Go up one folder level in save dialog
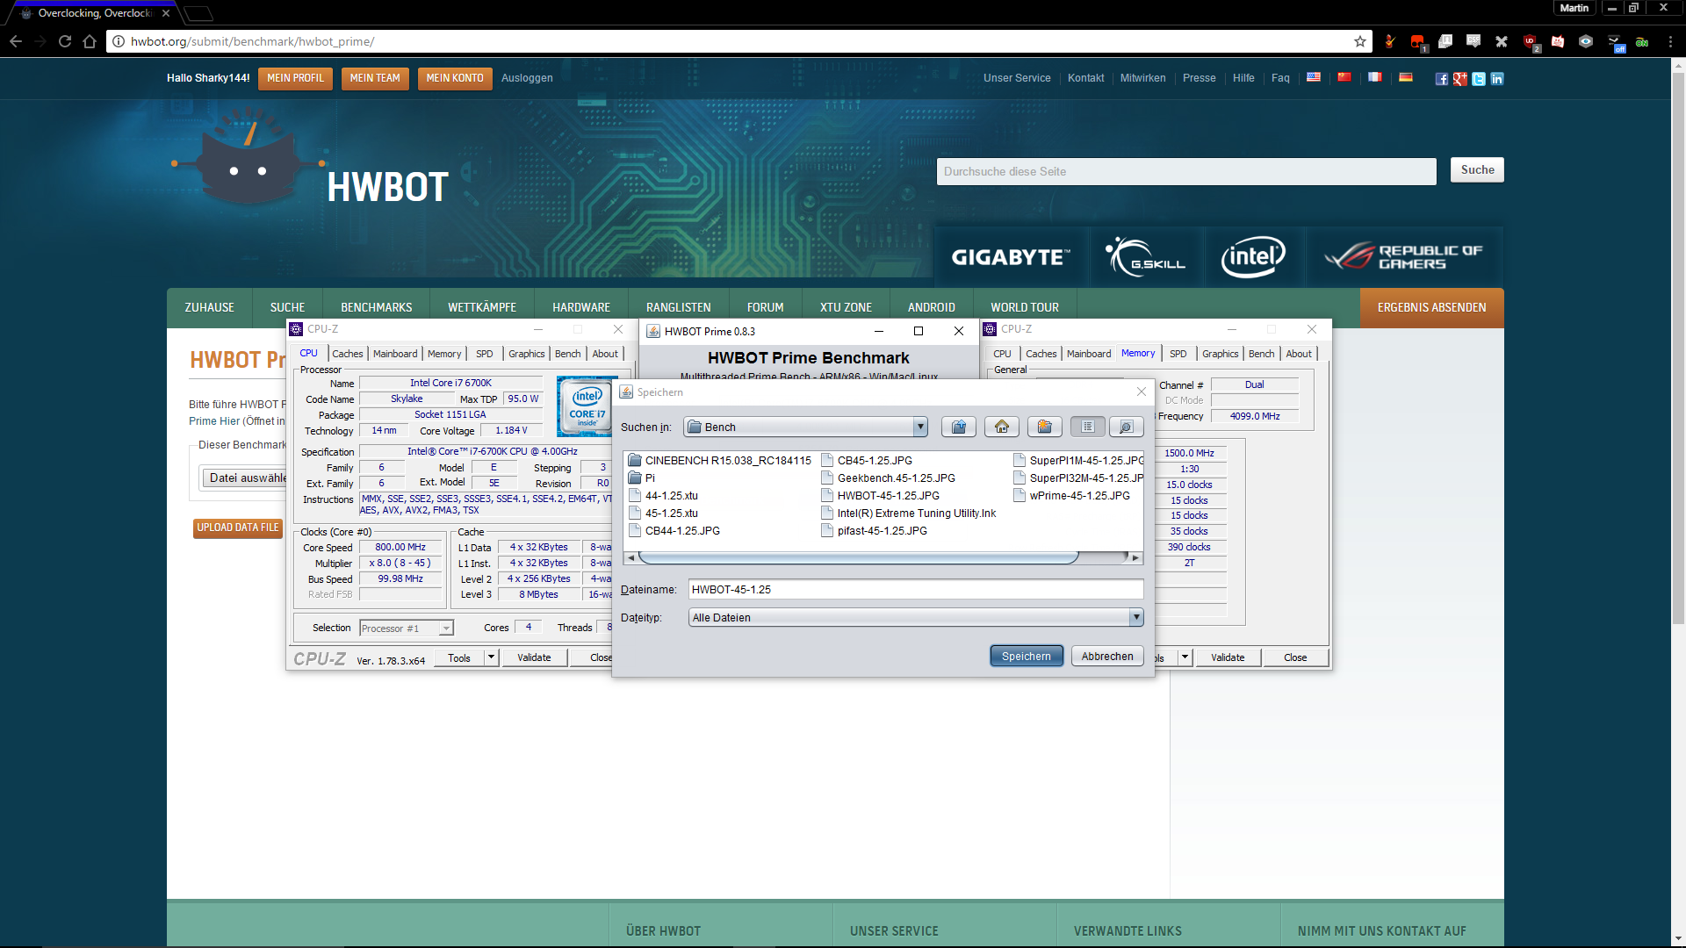The width and height of the screenshot is (1686, 948). point(959,427)
